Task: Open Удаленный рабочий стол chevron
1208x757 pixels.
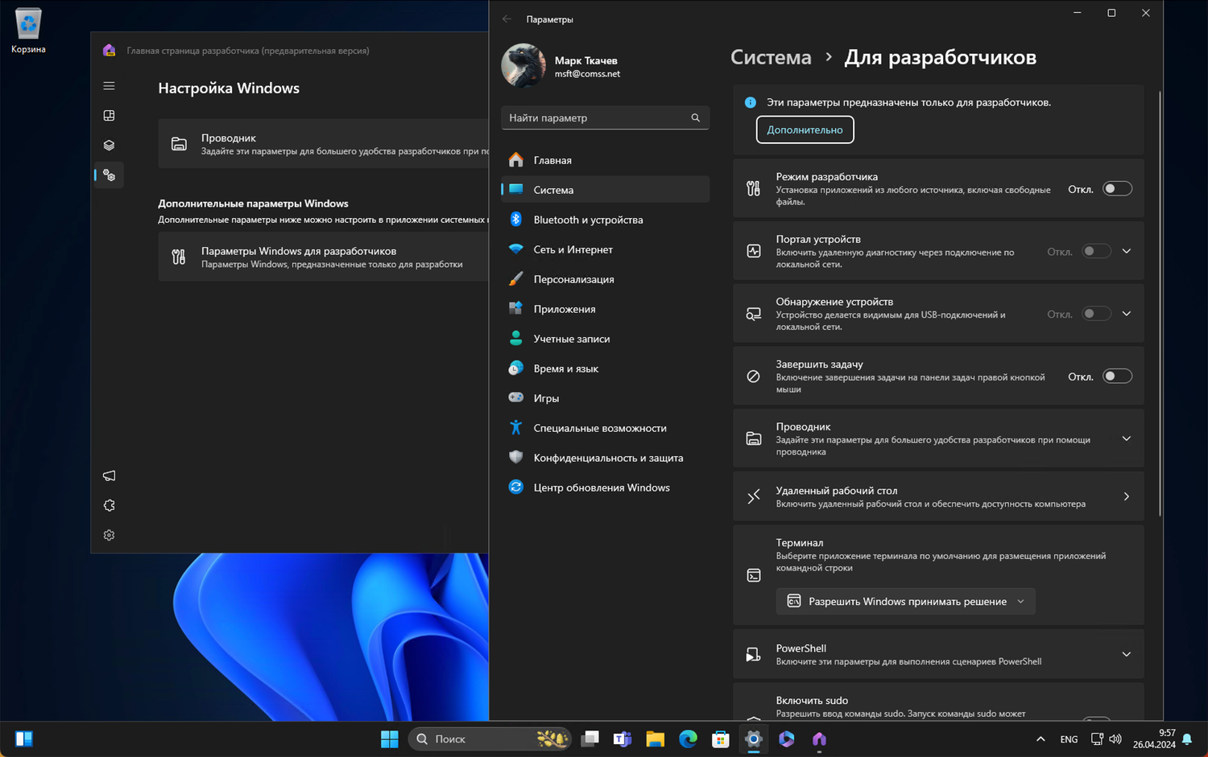Action: click(1127, 496)
